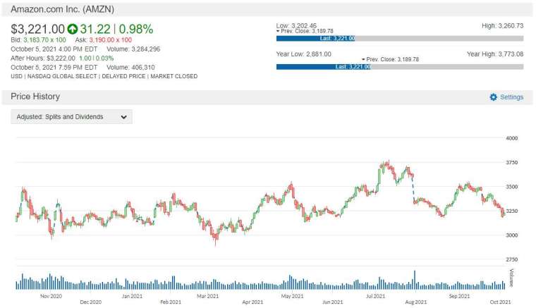Click the Jul 2021 axis label

375,296
